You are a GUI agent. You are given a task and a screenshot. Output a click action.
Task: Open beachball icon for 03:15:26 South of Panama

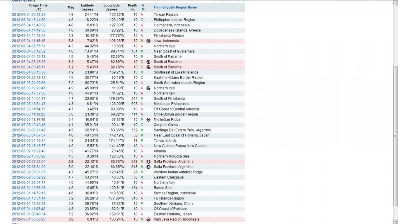[x=148, y=62]
